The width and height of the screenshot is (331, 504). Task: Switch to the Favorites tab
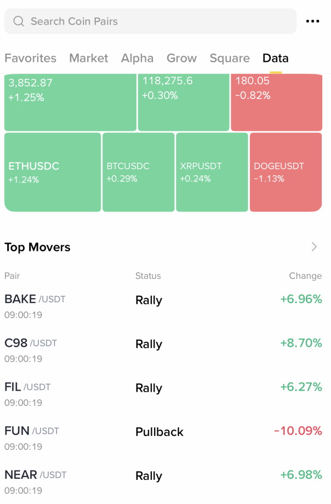click(x=30, y=58)
